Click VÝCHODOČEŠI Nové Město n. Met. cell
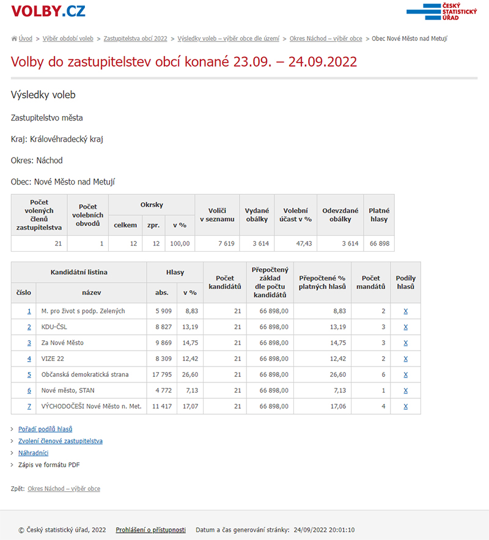This screenshot has width=489, height=540. pos(91,406)
